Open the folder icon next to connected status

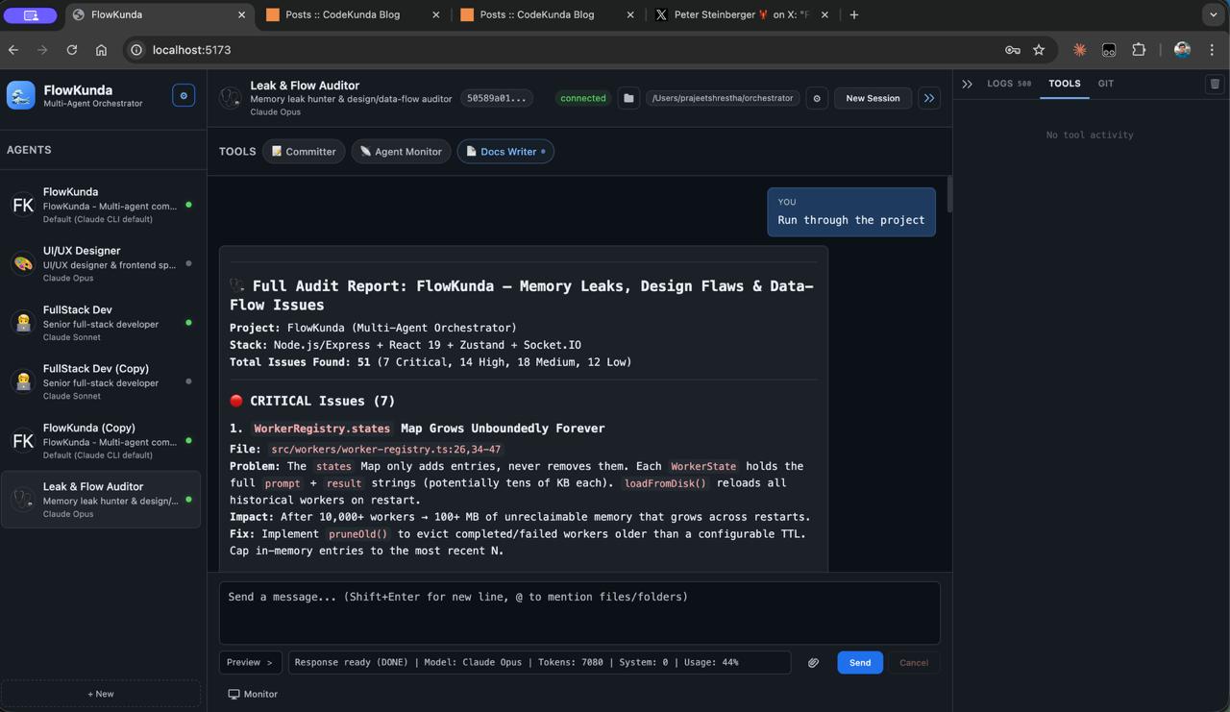628,97
